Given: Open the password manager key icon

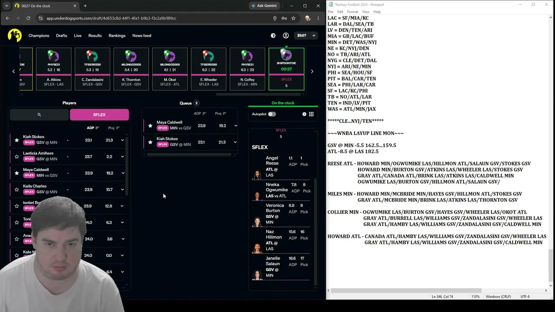Looking at the screenshot, I should pyautogui.click(x=284, y=18).
